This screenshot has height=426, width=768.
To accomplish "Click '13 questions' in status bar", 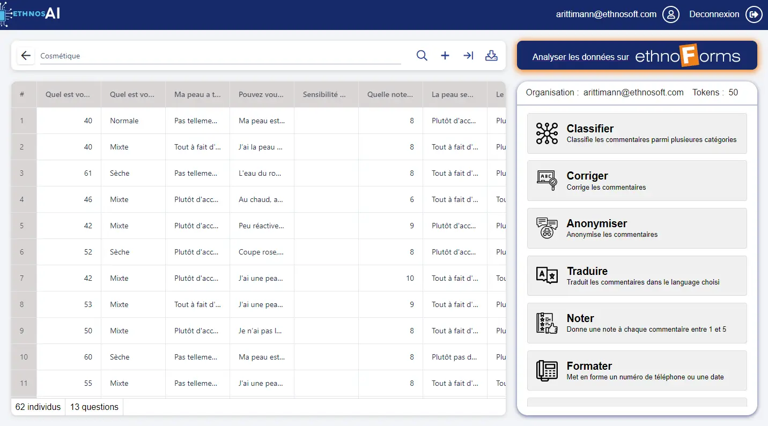I will click(94, 407).
